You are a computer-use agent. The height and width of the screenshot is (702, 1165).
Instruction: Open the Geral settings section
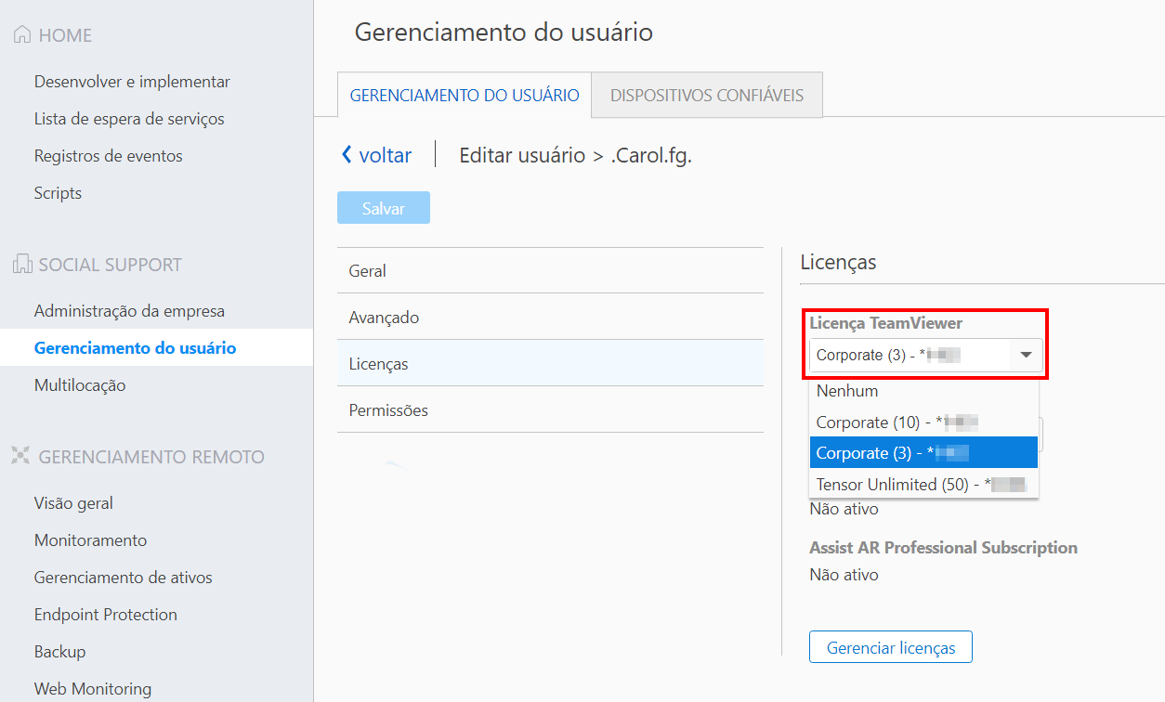click(x=550, y=271)
